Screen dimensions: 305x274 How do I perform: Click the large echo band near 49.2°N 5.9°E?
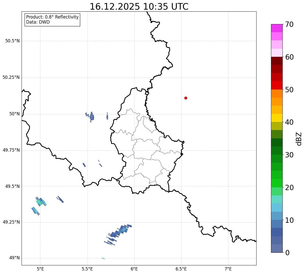118,234
